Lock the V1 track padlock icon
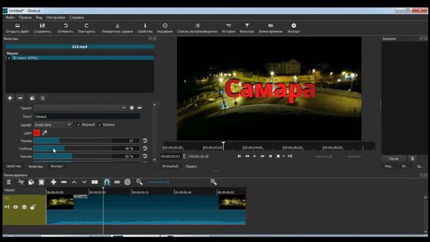 [33, 207]
